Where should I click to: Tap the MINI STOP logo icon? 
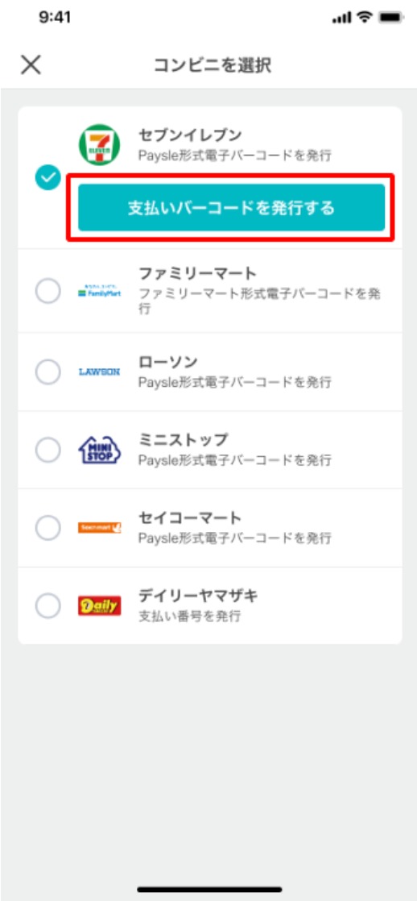tap(99, 450)
